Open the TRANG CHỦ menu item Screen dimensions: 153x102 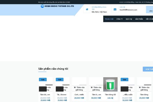tap(109, 19)
